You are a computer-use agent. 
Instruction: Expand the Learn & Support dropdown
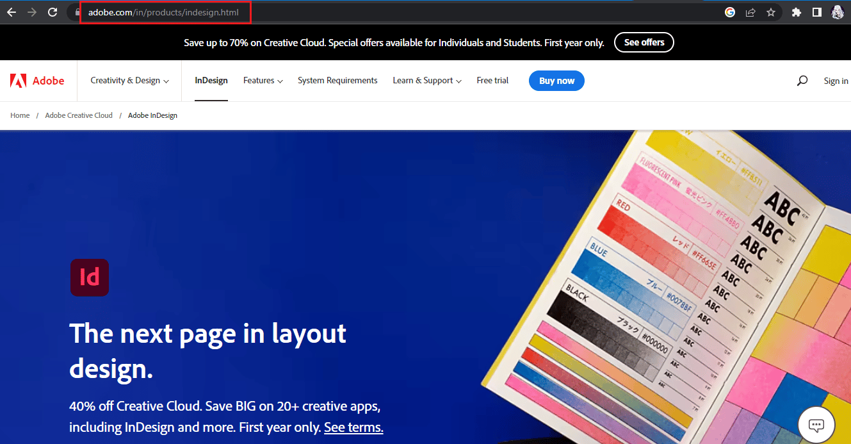[427, 81]
